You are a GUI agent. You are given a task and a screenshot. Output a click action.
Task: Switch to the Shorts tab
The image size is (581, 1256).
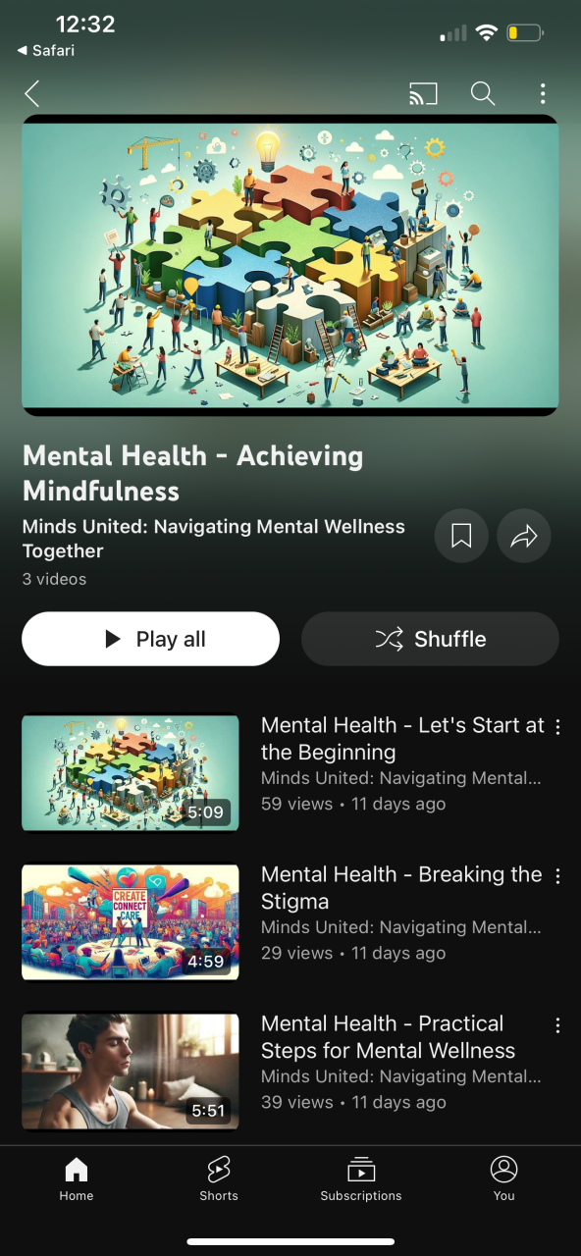click(x=219, y=1178)
